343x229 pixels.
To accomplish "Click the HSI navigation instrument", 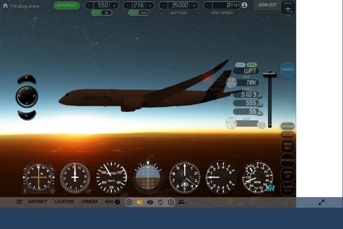I will 38,178.
